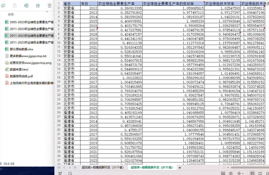Switch to normal view icon in status bar
Screen dimensions: 269x175
click(252, 173)
